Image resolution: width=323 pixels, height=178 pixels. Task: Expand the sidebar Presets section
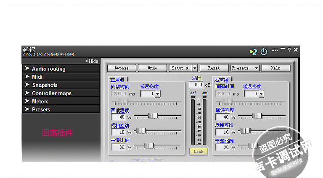61,109
